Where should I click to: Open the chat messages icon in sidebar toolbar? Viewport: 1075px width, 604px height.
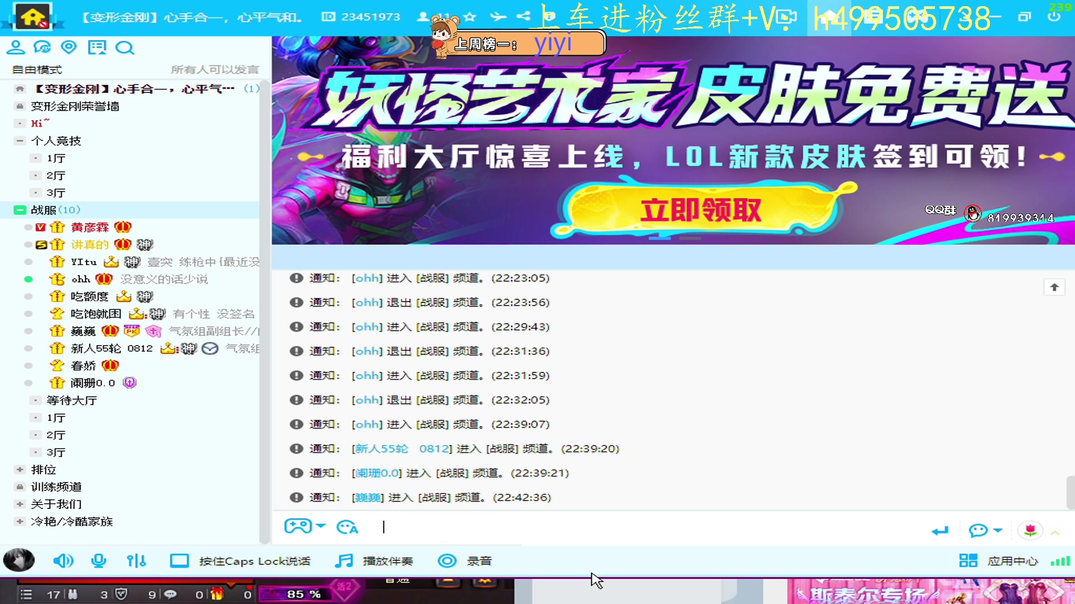point(42,48)
